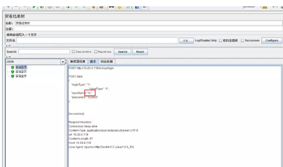Screen dimensions: 283x167
Task: Click the Search button
Action: click(123, 52)
